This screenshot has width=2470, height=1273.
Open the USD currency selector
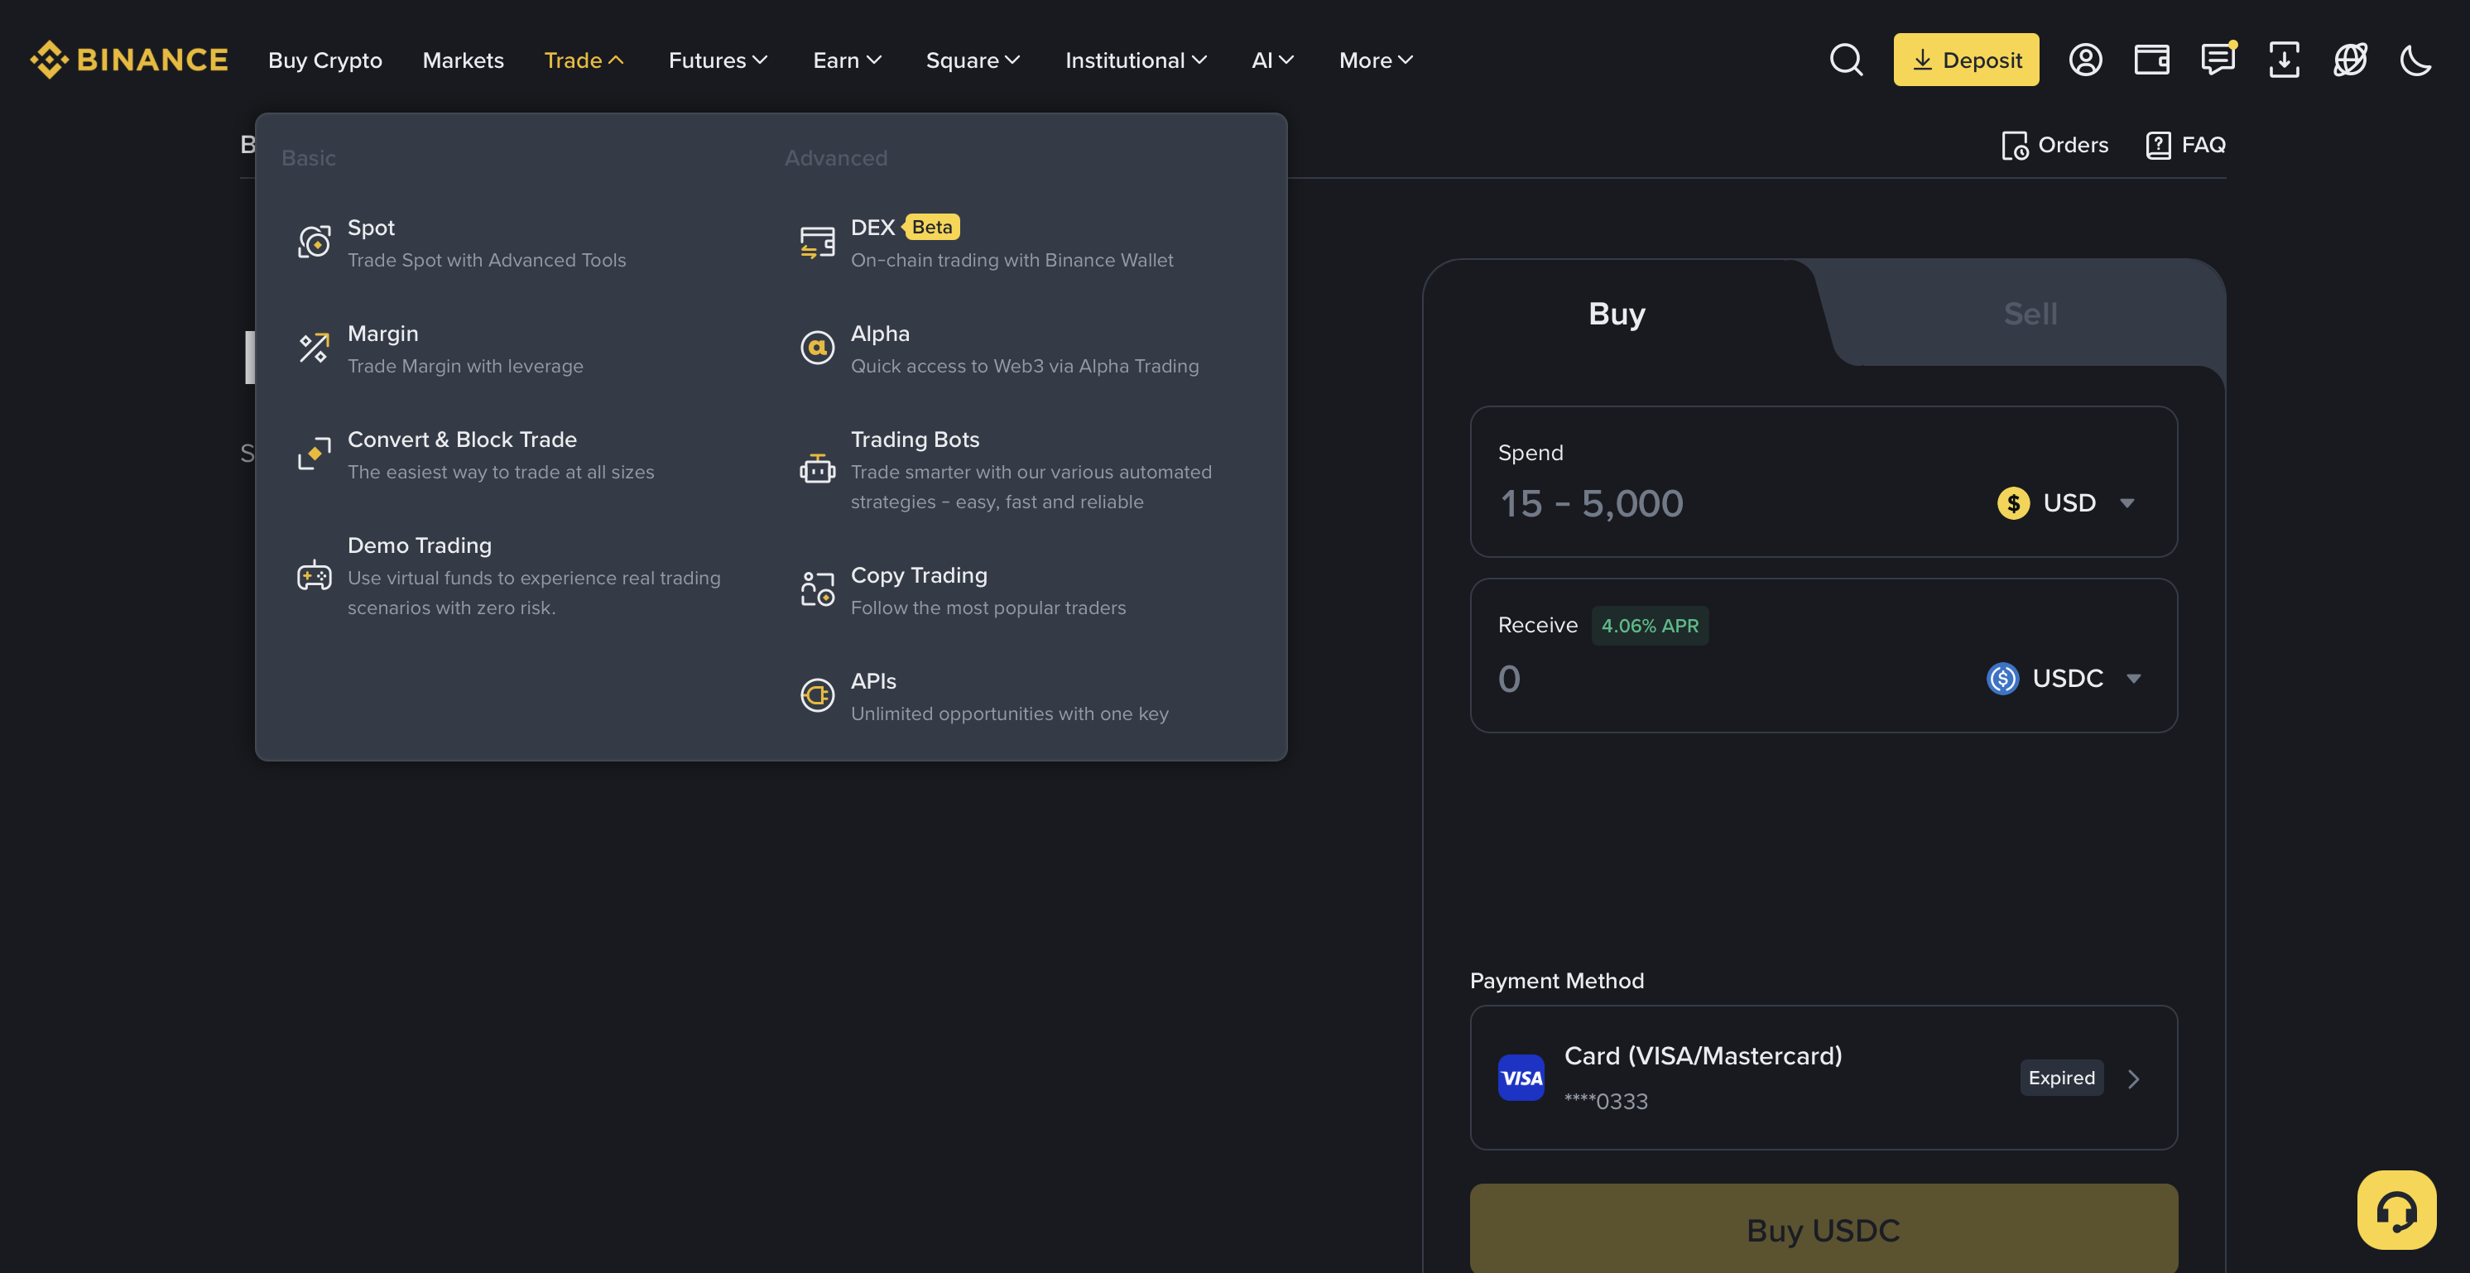(x=2067, y=503)
